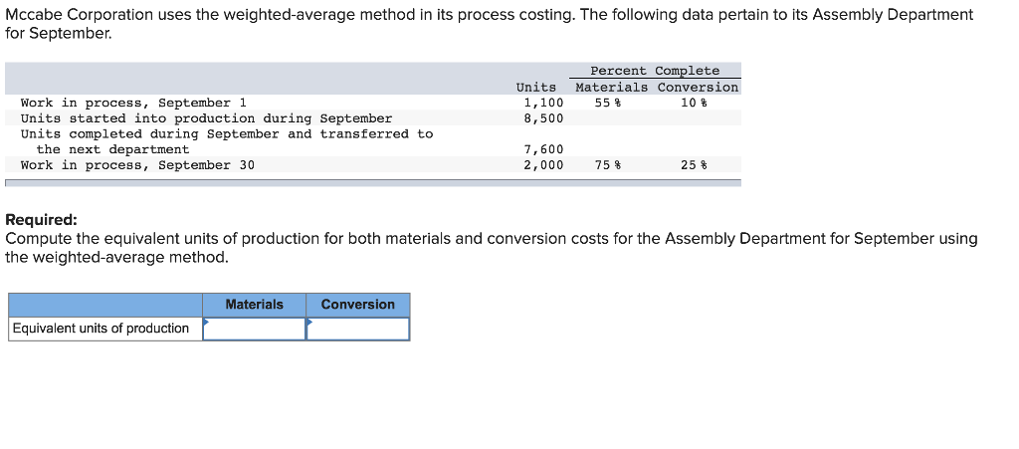Click the 2,000 ending work in process value
Screen dimensions: 1019x449
tap(543, 165)
